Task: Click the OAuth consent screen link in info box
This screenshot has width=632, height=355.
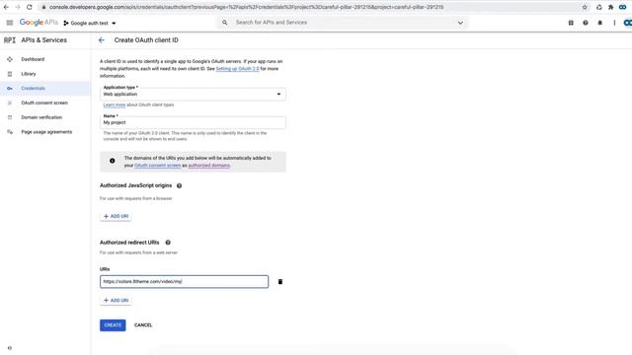Action: [158, 166]
